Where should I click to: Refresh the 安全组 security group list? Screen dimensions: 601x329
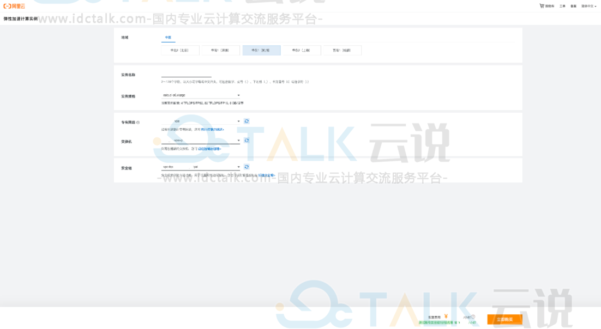tap(247, 167)
